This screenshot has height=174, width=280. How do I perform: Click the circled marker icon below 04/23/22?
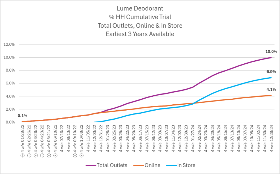point(42,155)
